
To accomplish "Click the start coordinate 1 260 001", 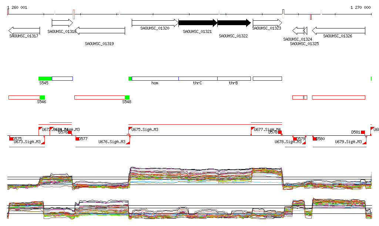I will [17, 7].
